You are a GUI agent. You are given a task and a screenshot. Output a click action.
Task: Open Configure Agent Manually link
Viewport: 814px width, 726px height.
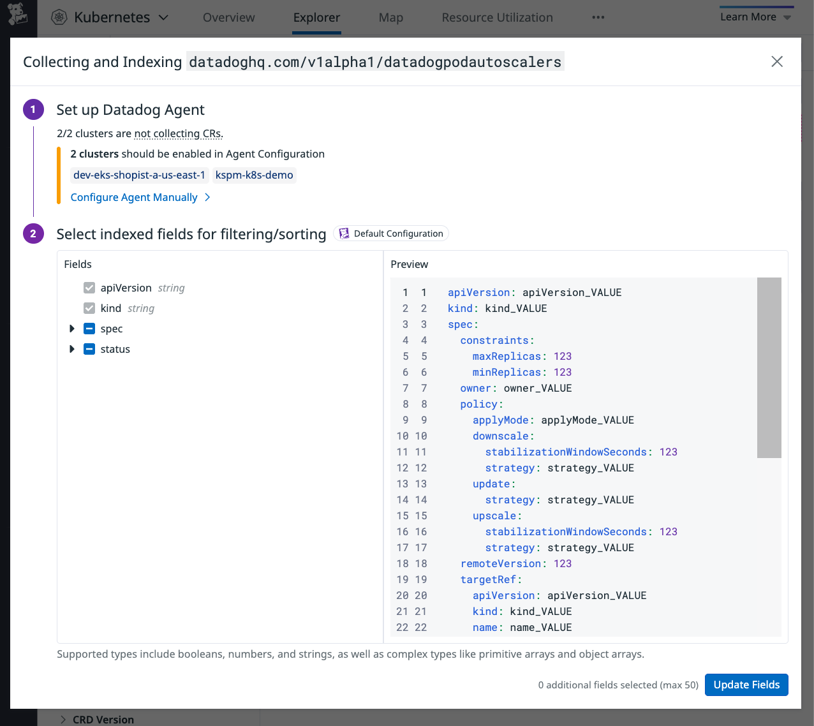click(134, 197)
